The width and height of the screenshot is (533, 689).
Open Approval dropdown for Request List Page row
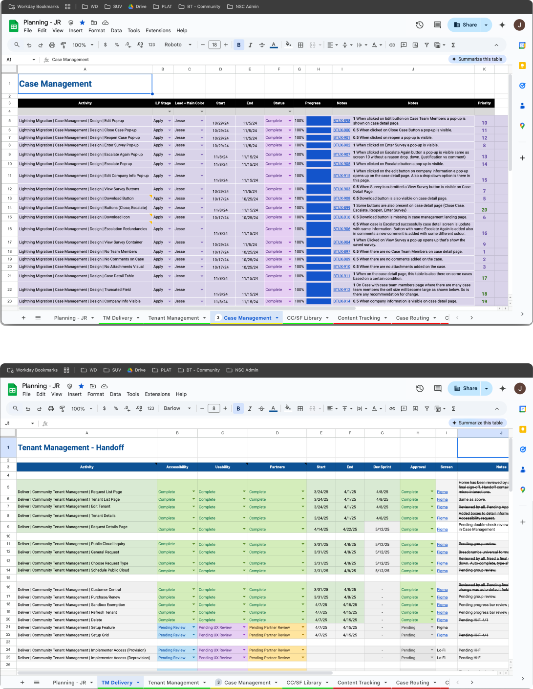click(432, 491)
